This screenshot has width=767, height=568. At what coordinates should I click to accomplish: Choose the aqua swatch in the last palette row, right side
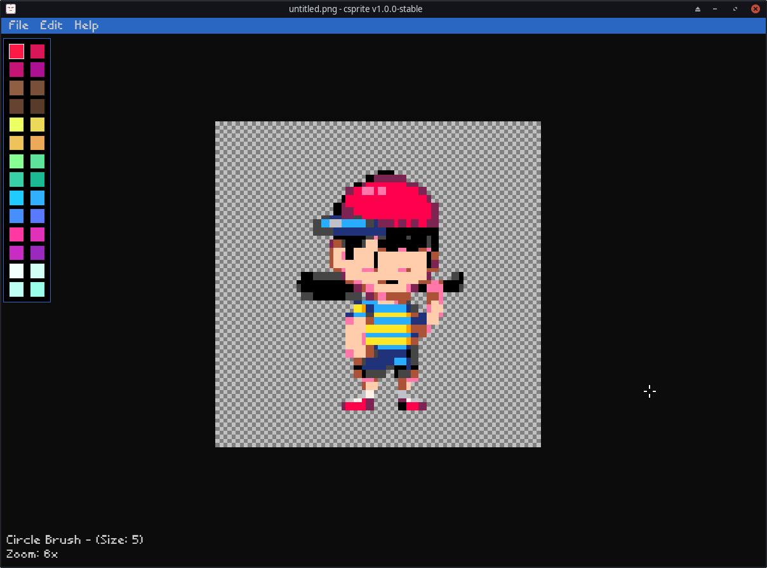coord(37,290)
